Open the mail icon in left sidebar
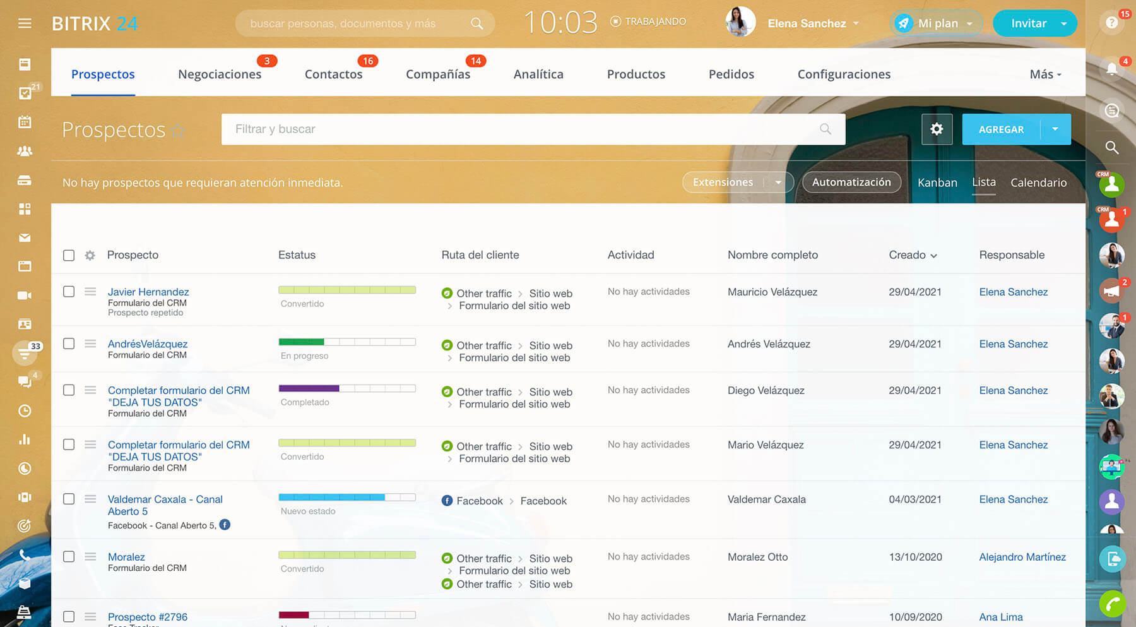 pos(25,238)
